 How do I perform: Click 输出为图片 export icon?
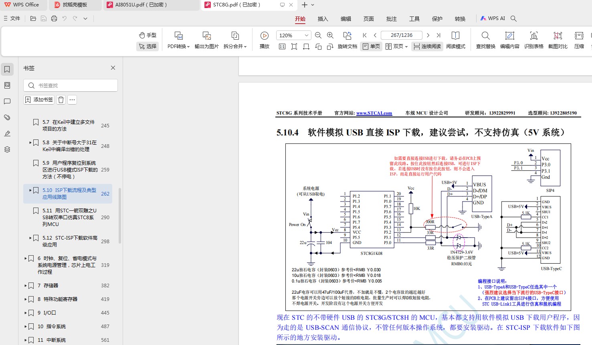(x=207, y=36)
